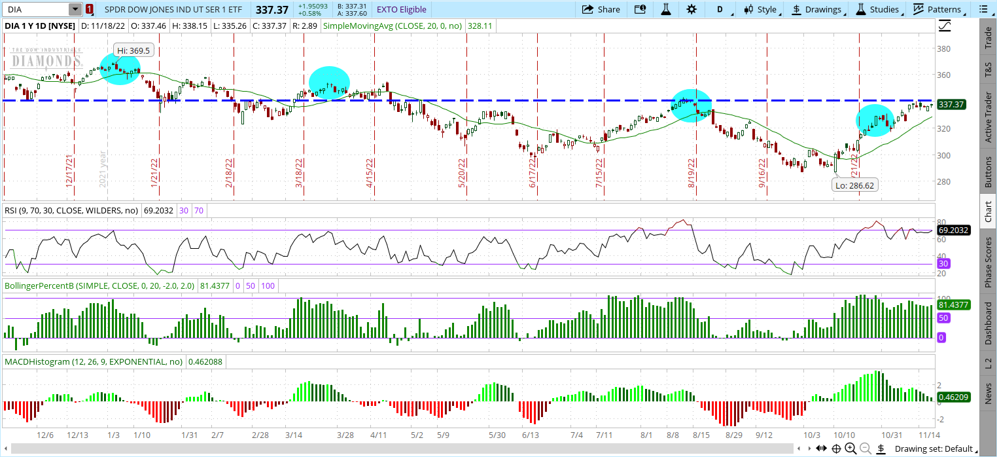Open the Drawings dropdown menu
Image resolution: width=997 pixels, height=457 pixels.
tap(817, 9)
